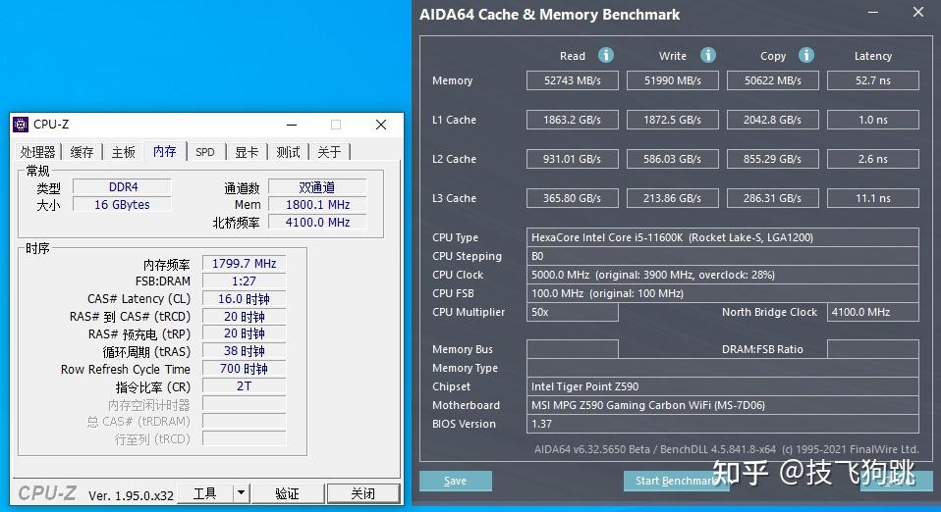Click the CPU Clock value 5000.0 MHz
Viewport: 941px width, 512px height.
[723, 275]
